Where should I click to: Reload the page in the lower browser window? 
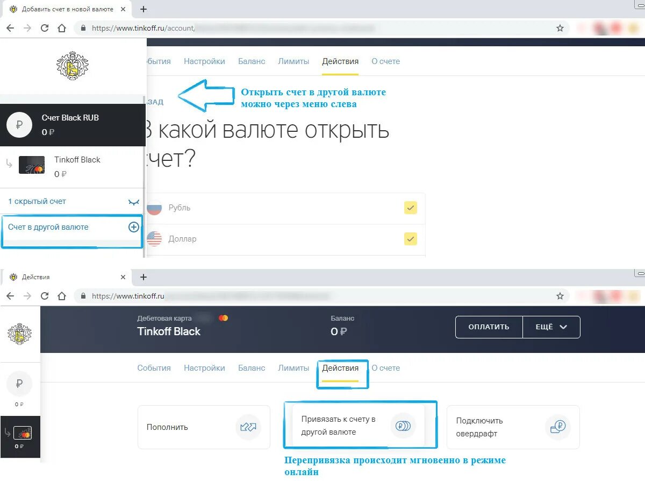pyautogui.click(x=45, y=296)
